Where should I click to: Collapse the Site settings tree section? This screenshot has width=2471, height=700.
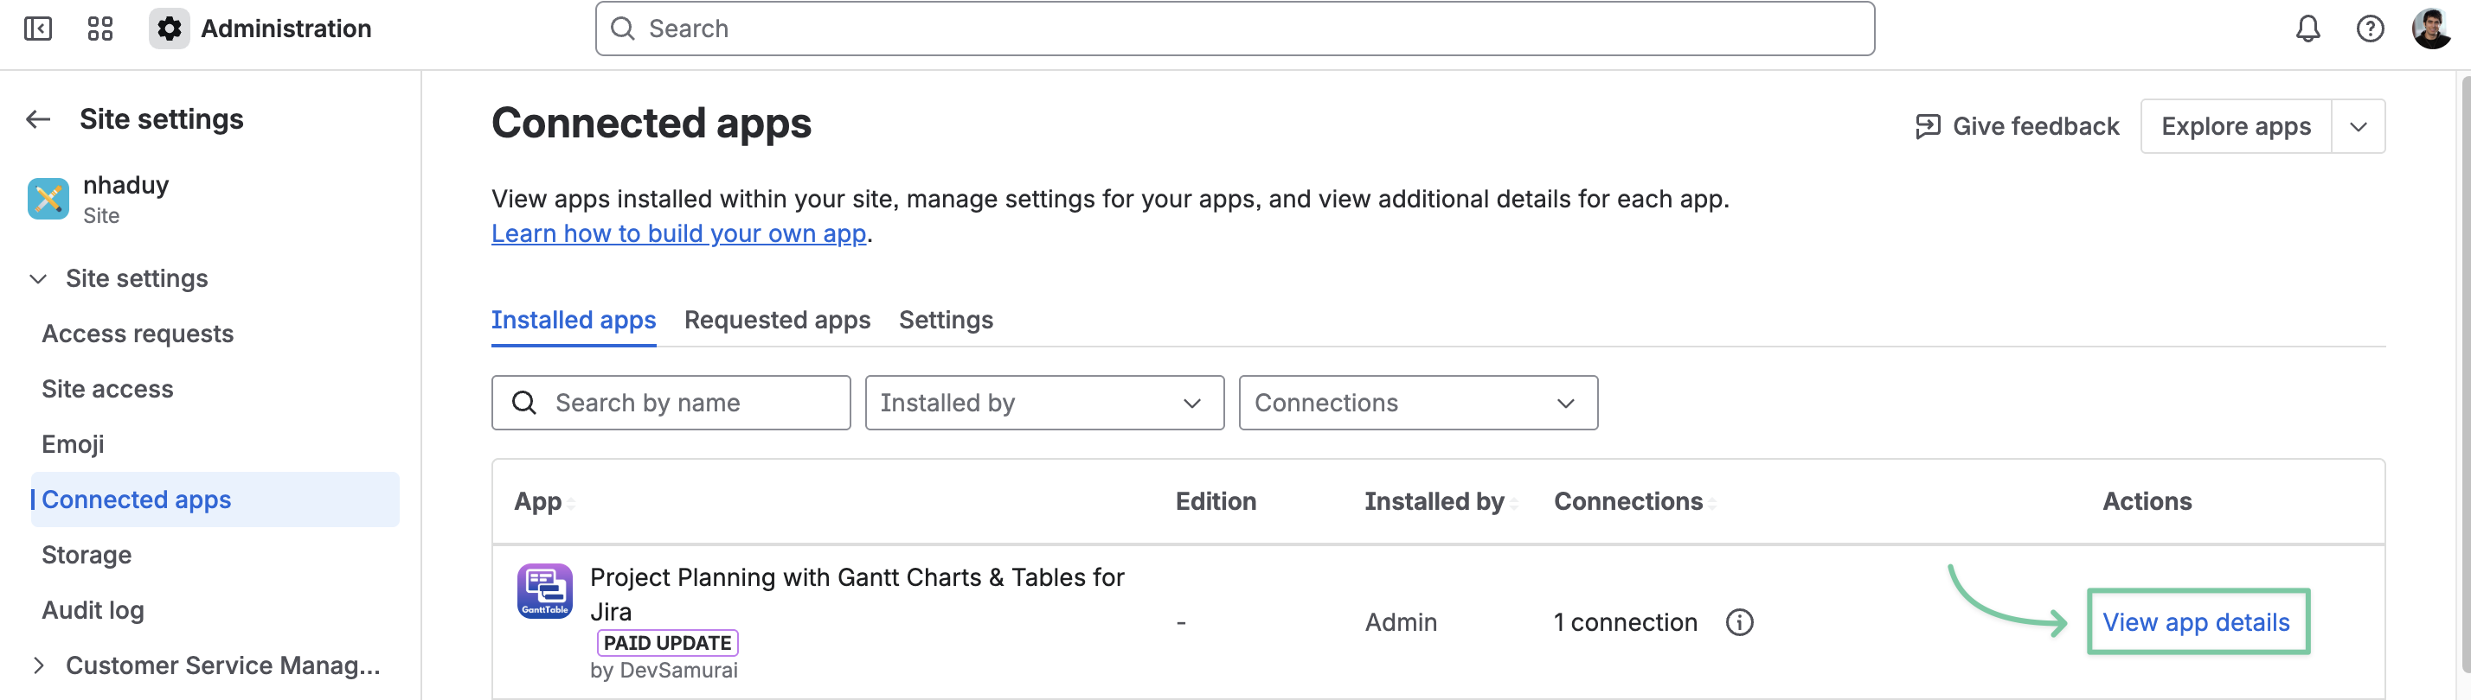point(38,278)
